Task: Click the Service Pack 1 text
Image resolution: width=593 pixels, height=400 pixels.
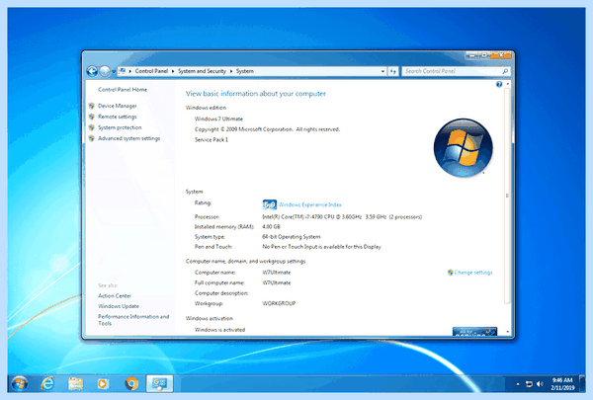Action: coord(212,140)
